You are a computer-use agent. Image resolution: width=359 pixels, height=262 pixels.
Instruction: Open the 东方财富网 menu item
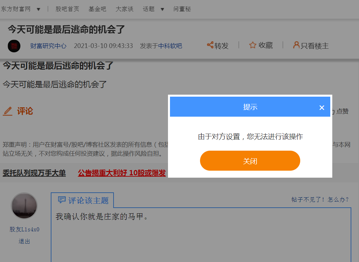16,9
